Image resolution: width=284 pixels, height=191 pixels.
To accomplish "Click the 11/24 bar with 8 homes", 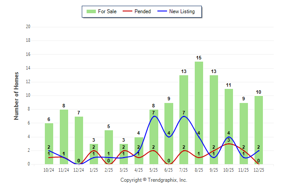I will point(64,137).
